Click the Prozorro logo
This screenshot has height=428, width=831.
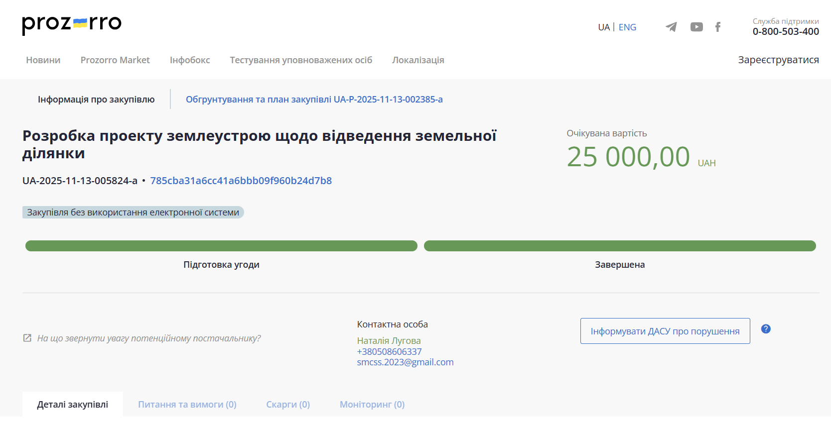tap(72, 24)
